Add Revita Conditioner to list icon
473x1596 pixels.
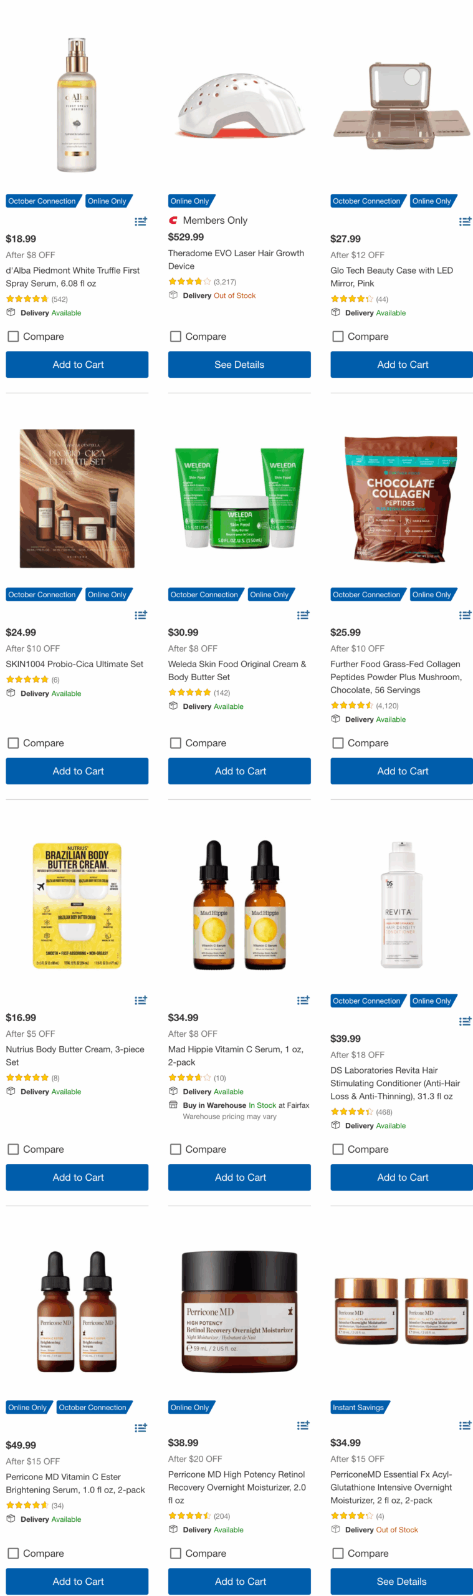coord(465,1021)
